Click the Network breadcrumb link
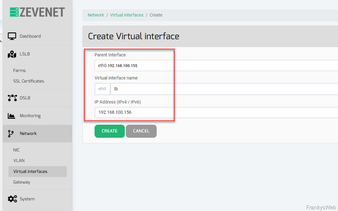Viewport: 338px width, 211px height. point(96,15)
